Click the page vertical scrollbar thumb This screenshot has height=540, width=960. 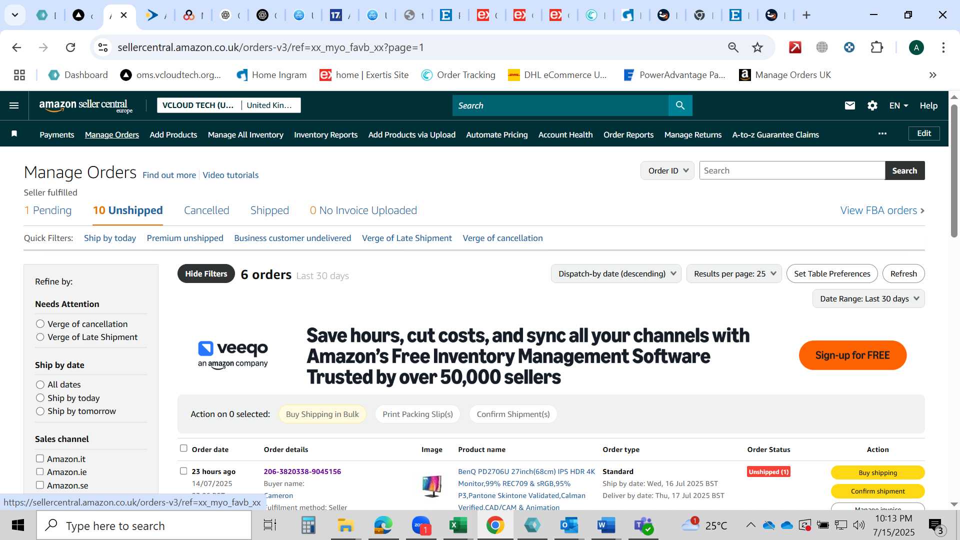pos(954,170)
